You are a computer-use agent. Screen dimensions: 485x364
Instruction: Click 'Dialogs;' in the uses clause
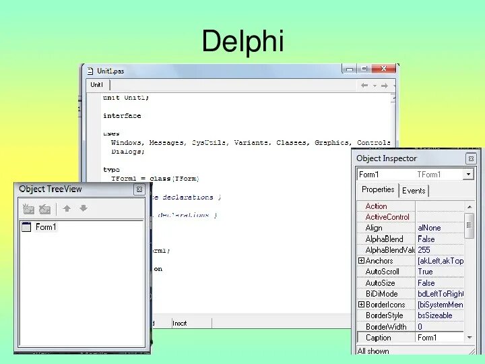128,152
